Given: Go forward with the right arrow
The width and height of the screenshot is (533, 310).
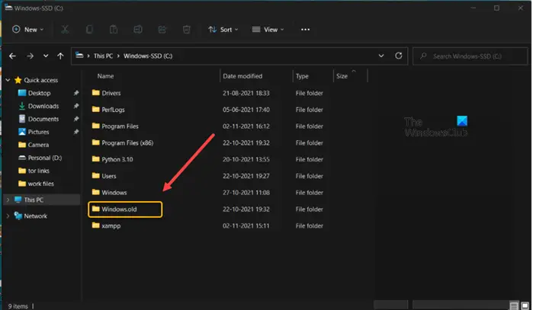Looking at the screenshot, I should click(x=30, y=56).
